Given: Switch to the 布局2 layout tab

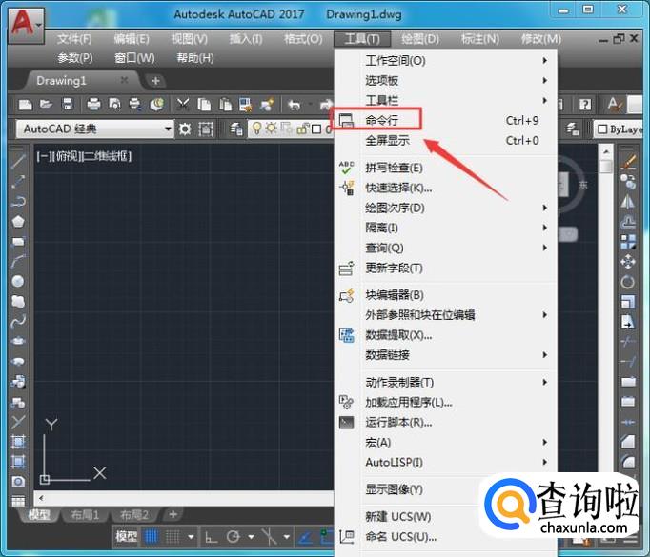Looking at the screenshot, I should coord(133,515).
